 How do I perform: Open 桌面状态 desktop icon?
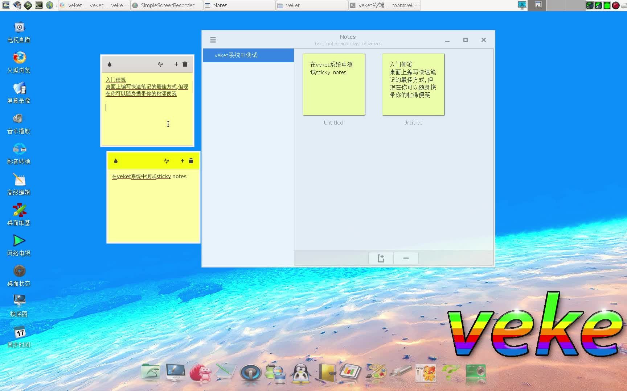19,276
